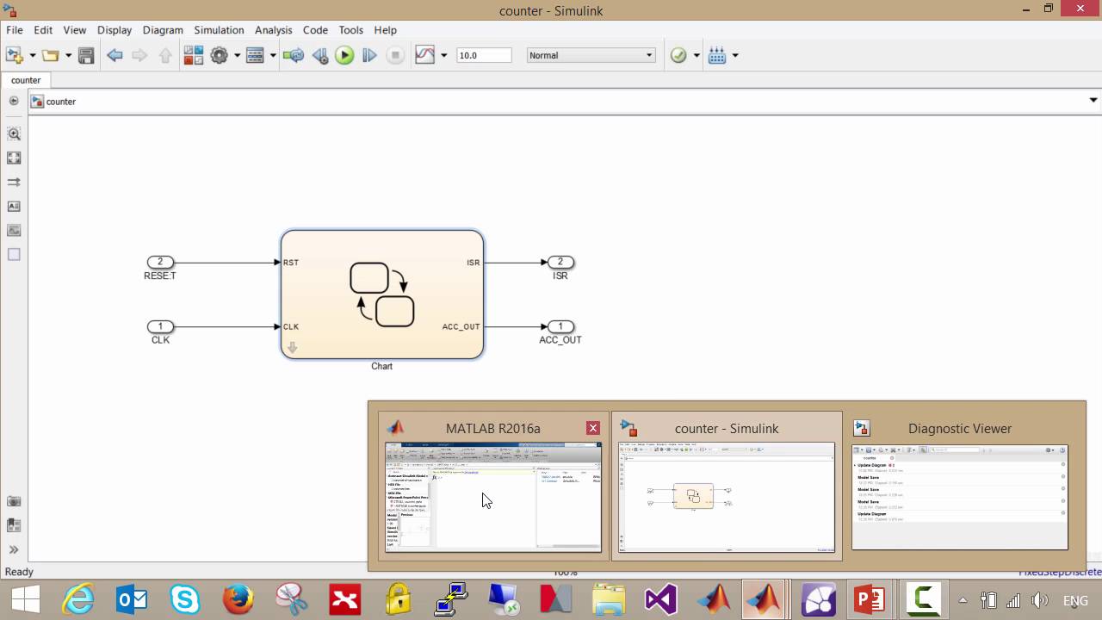The width and height of the screenshot is (1102, 620).
Task: Select the Stateflow Chart block
Action: coord(382,294)
